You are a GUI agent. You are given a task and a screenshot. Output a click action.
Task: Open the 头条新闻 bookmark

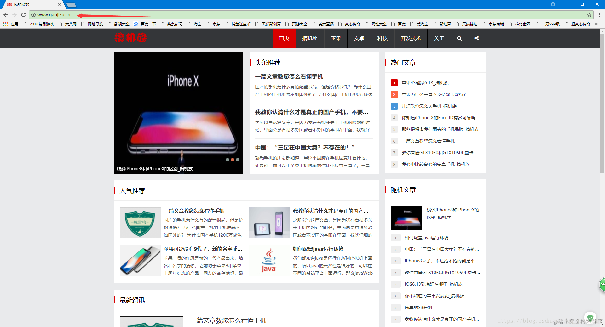pyautogui.click(x=171, y=24)
